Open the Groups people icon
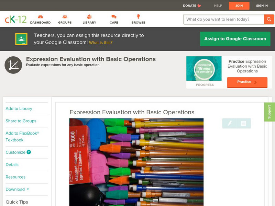Viewport: 275px width, 206px height. (x=65, y=16)
